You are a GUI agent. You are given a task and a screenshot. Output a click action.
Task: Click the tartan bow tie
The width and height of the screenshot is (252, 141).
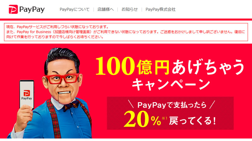[71, 106]
